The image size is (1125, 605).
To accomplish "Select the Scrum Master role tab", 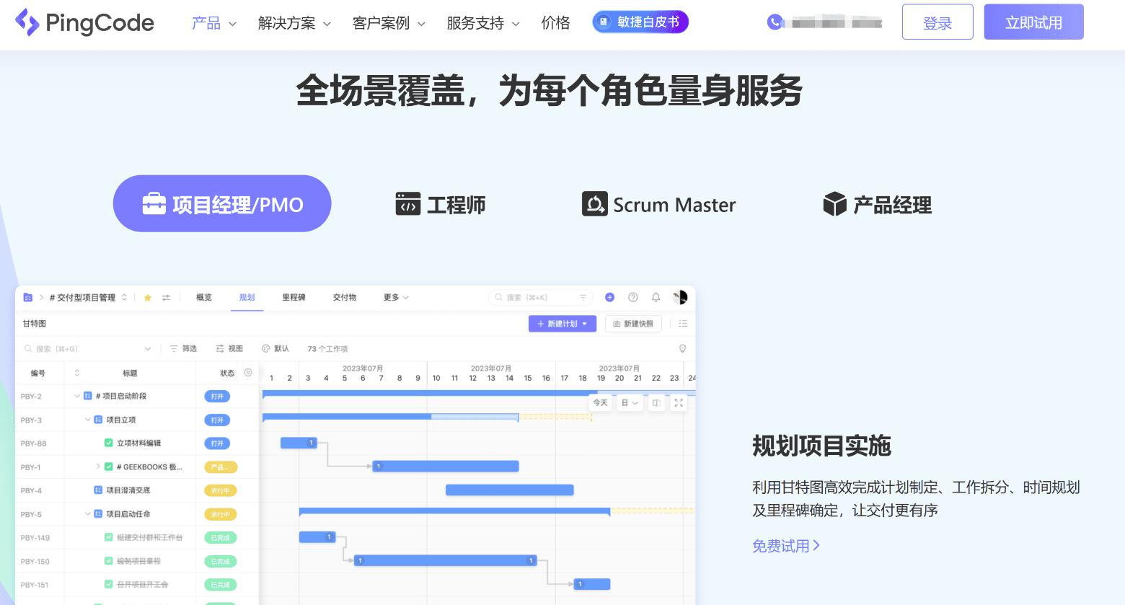I will tap(659, 205).
